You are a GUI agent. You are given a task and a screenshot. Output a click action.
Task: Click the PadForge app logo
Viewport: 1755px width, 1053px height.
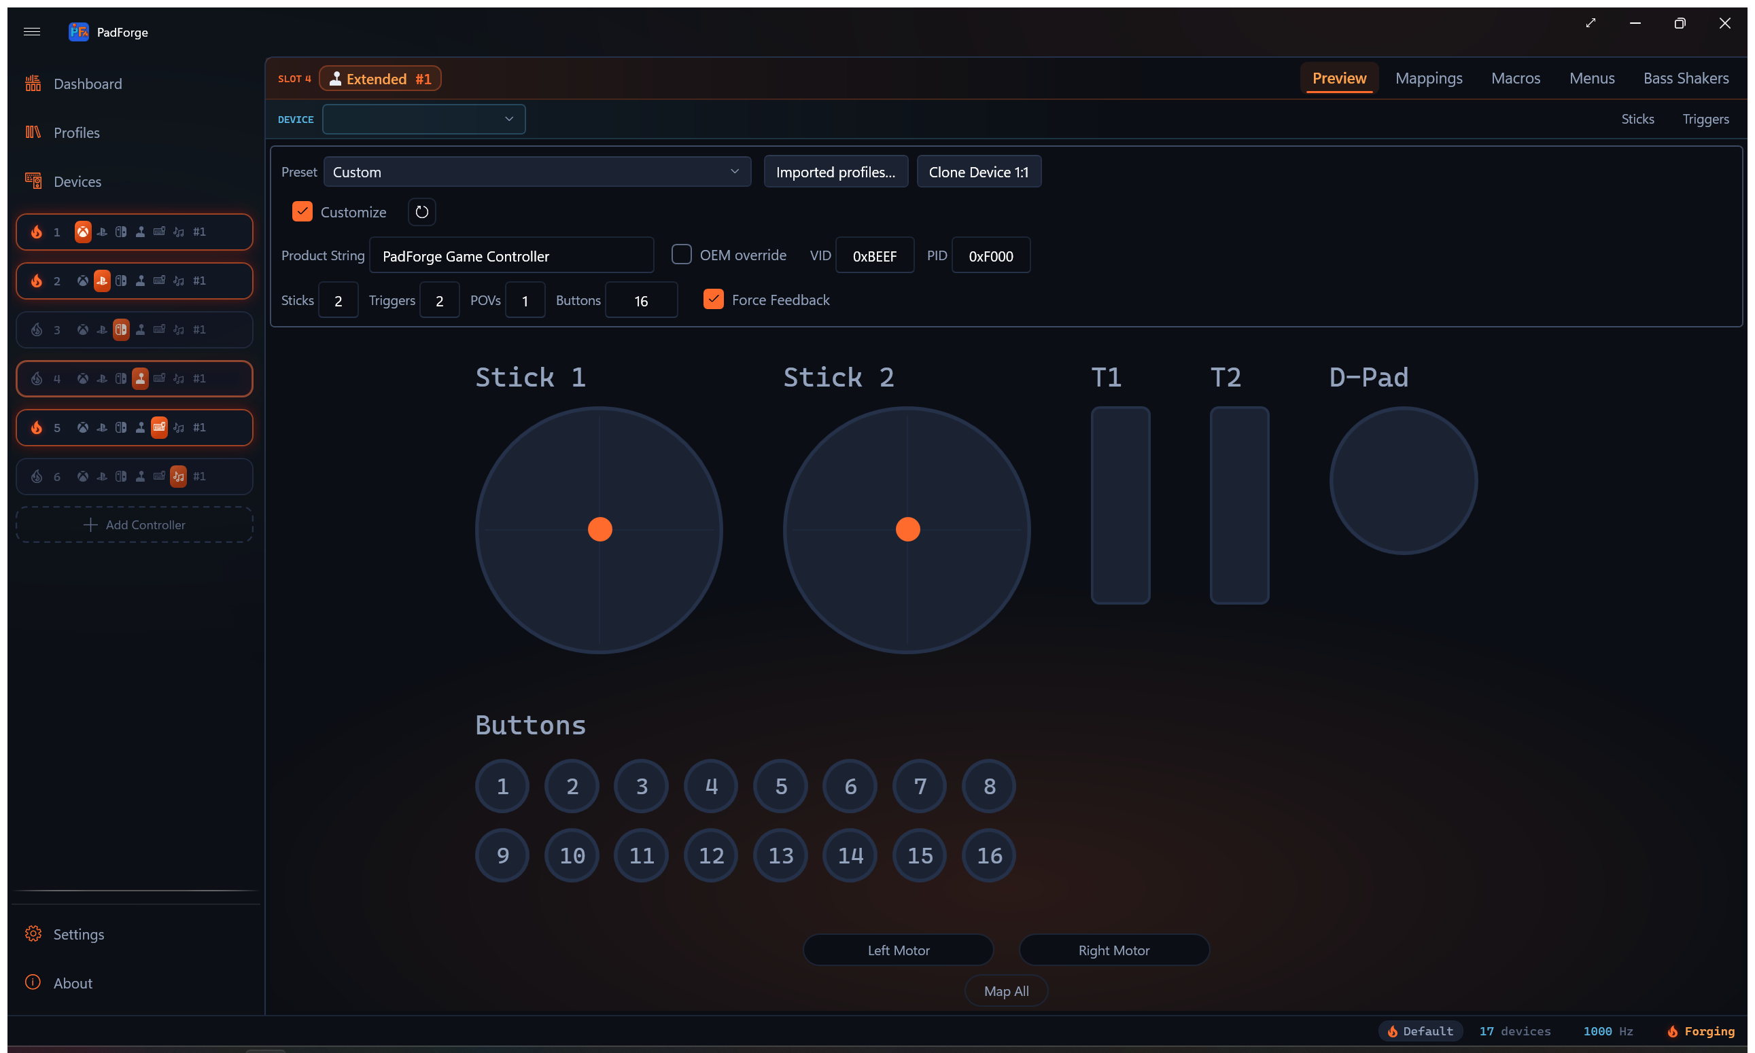tap(78, 32)
